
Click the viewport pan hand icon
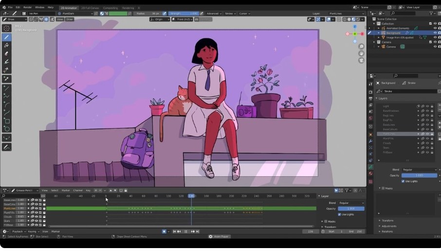[x=361, y=53]
